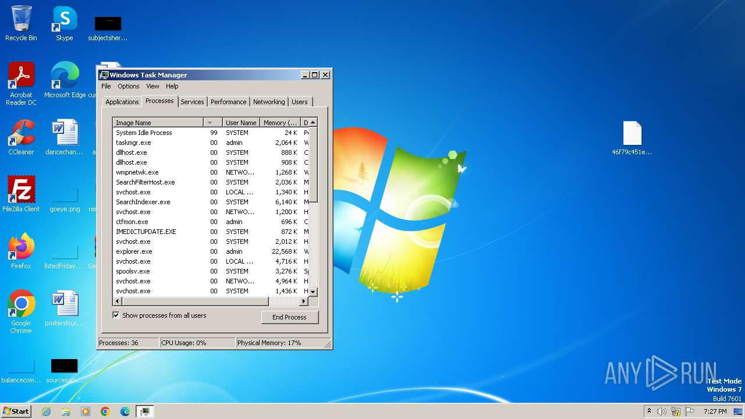Select the subjectsher black file icon
The width and height of the screenshot is (745, 419).
108,28
